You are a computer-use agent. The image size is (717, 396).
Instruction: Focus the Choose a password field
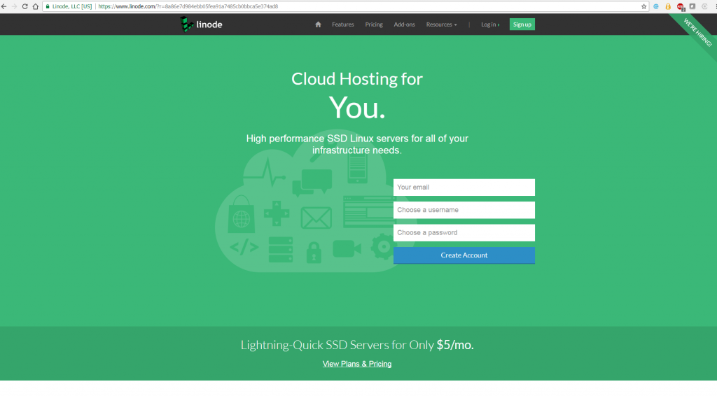[x=464, y=232]
